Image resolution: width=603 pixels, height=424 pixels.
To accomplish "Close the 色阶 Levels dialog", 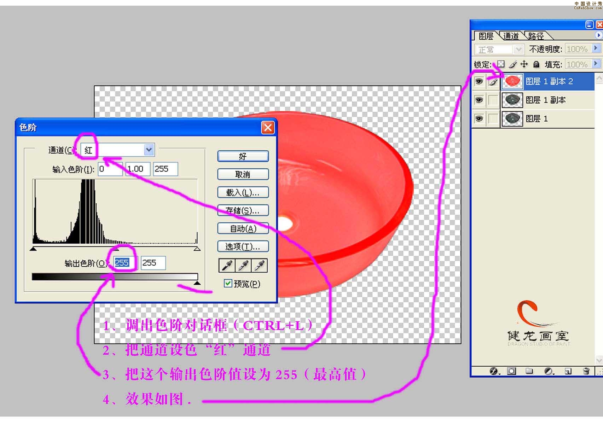I will (268, 128).
